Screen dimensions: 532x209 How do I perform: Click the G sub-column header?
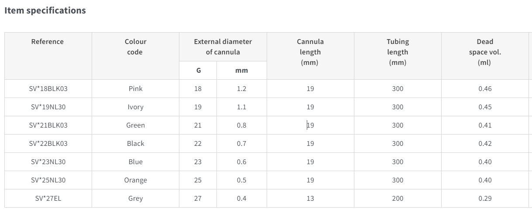tap(198, 71)
